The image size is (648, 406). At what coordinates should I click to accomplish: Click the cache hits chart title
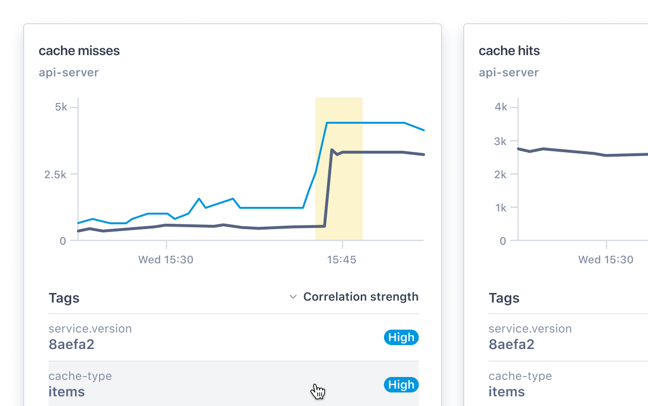(509, 51)
